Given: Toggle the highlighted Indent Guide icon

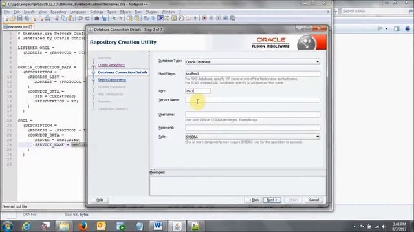Looking at the screenshot, I should pos(160,18).
